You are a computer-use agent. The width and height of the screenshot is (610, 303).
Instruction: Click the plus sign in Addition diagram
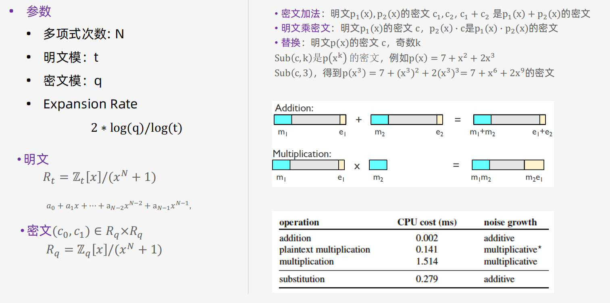[x=359, y=120]
